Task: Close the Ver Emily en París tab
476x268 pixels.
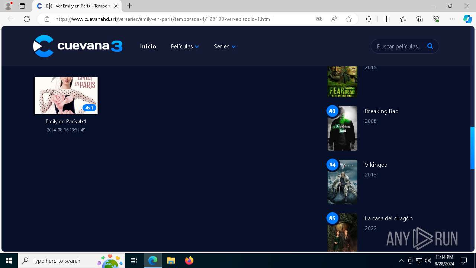Action: [x=116, y=6]
